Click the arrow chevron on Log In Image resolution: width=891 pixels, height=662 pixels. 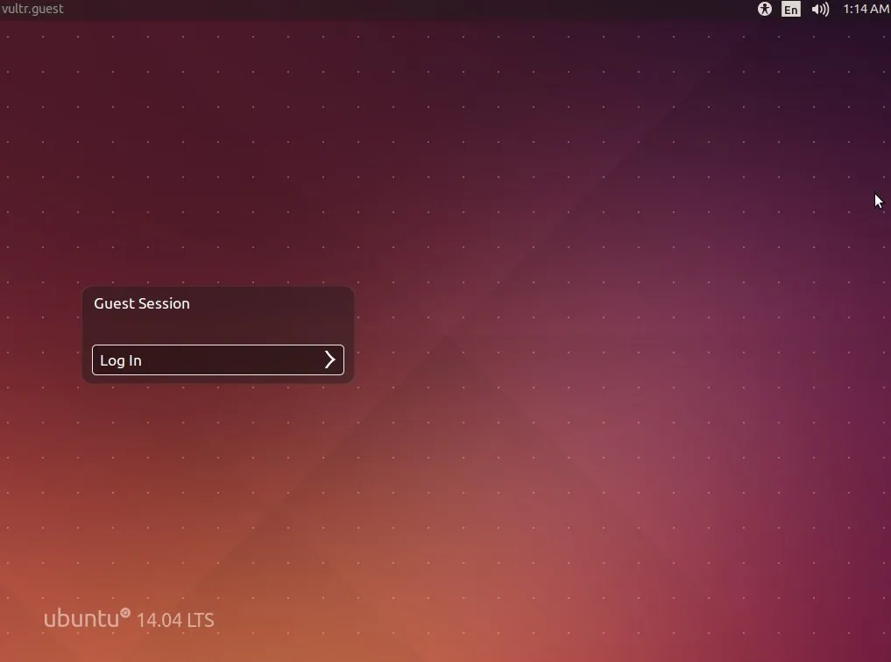(x=329, y=360)
